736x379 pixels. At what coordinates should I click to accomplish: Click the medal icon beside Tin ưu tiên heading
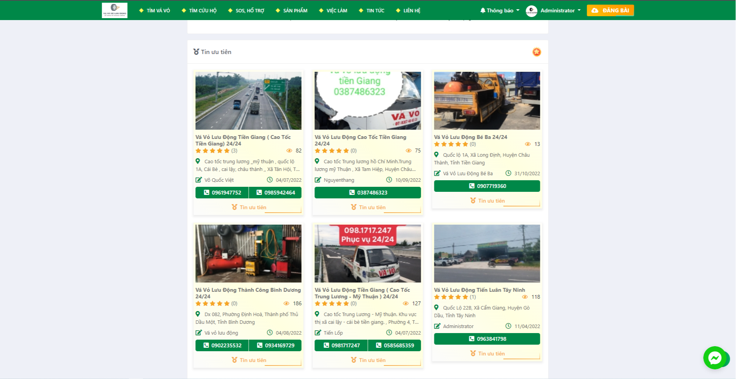196,52
